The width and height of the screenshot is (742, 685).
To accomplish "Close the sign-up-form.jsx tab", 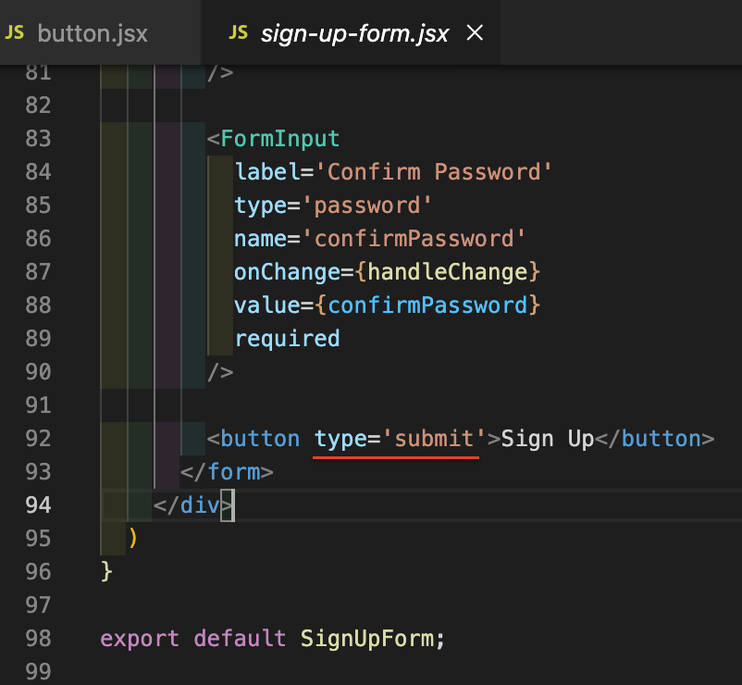I will pyautogui.click(x=475, y=33).
